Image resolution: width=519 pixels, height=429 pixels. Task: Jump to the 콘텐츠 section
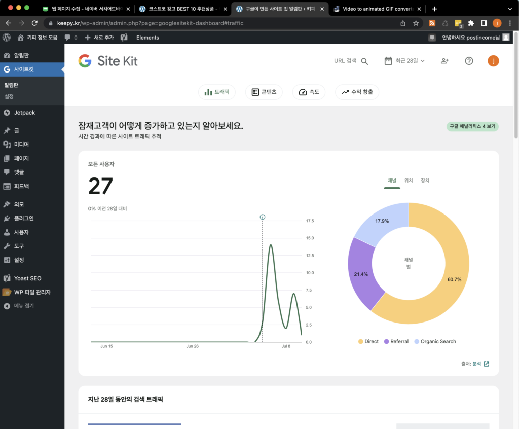[x=264, y=92]
